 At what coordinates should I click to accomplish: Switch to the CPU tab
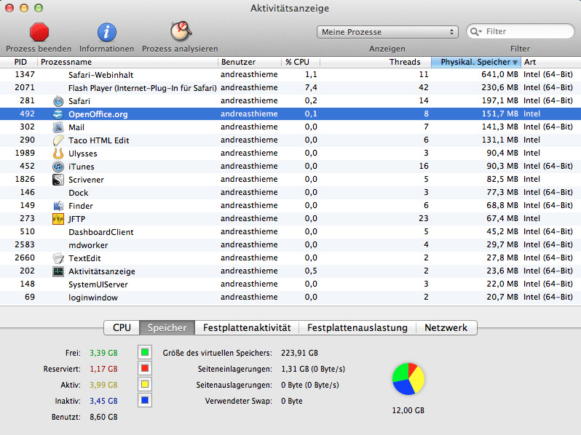click(x=122, y=327)
